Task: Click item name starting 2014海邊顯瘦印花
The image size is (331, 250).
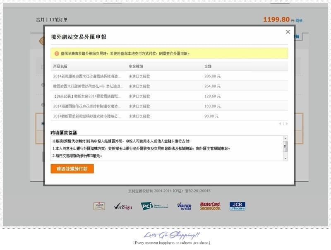Action: (87, 106)
